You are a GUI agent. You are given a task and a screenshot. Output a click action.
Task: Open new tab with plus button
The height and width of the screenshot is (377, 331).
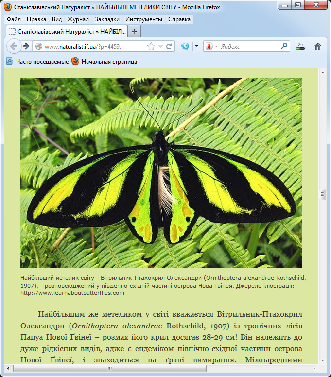[x=134, y=31]
